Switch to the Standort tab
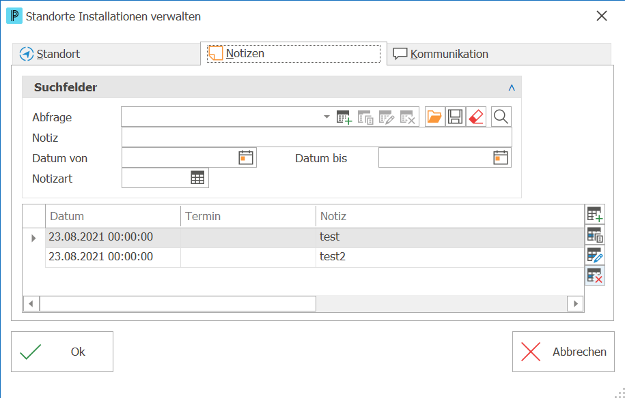The width and height of the screenshot is (625, 398). (106, 54)
